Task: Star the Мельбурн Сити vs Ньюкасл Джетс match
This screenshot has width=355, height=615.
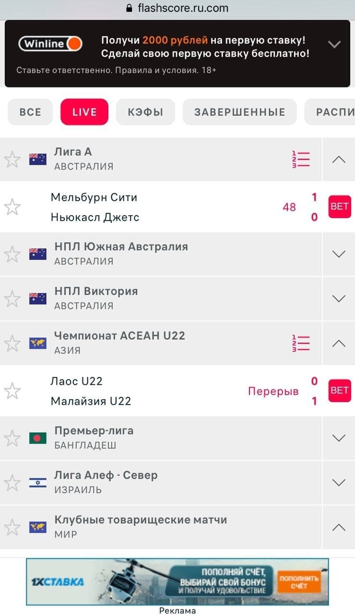Action: pyautogui.click(x=12, y=207)
